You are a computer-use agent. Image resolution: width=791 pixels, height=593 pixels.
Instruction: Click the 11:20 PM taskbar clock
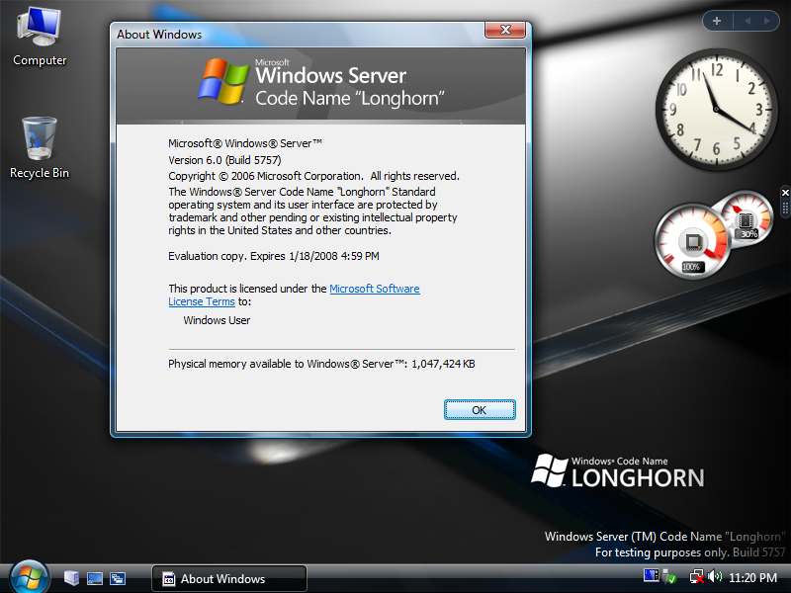point(752,577)
